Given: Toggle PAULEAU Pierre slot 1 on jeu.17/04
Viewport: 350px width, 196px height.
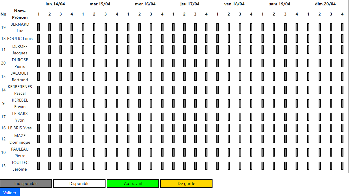Looking at the screenshot, I should pos(173,152).
